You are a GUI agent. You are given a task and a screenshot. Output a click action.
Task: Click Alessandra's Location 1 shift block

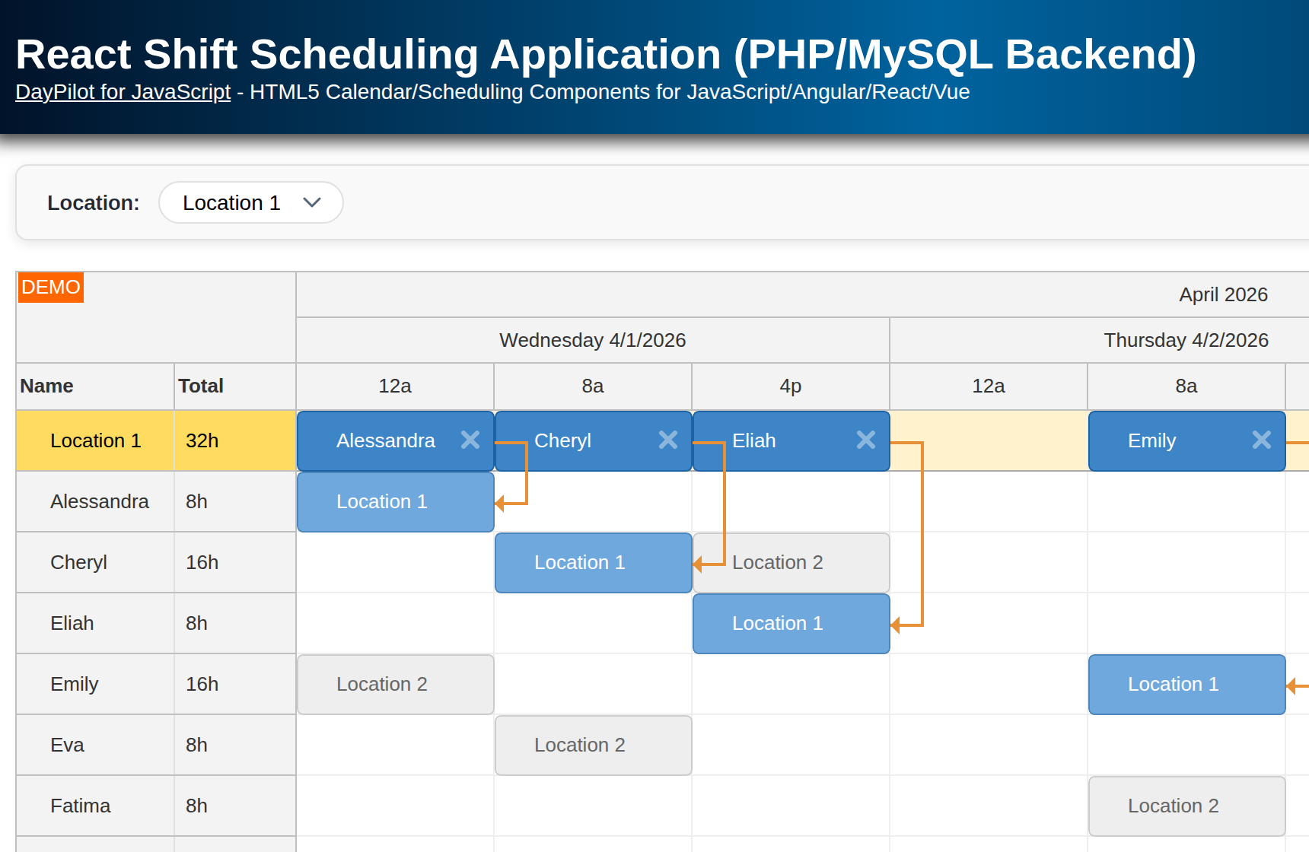point(394,501)
